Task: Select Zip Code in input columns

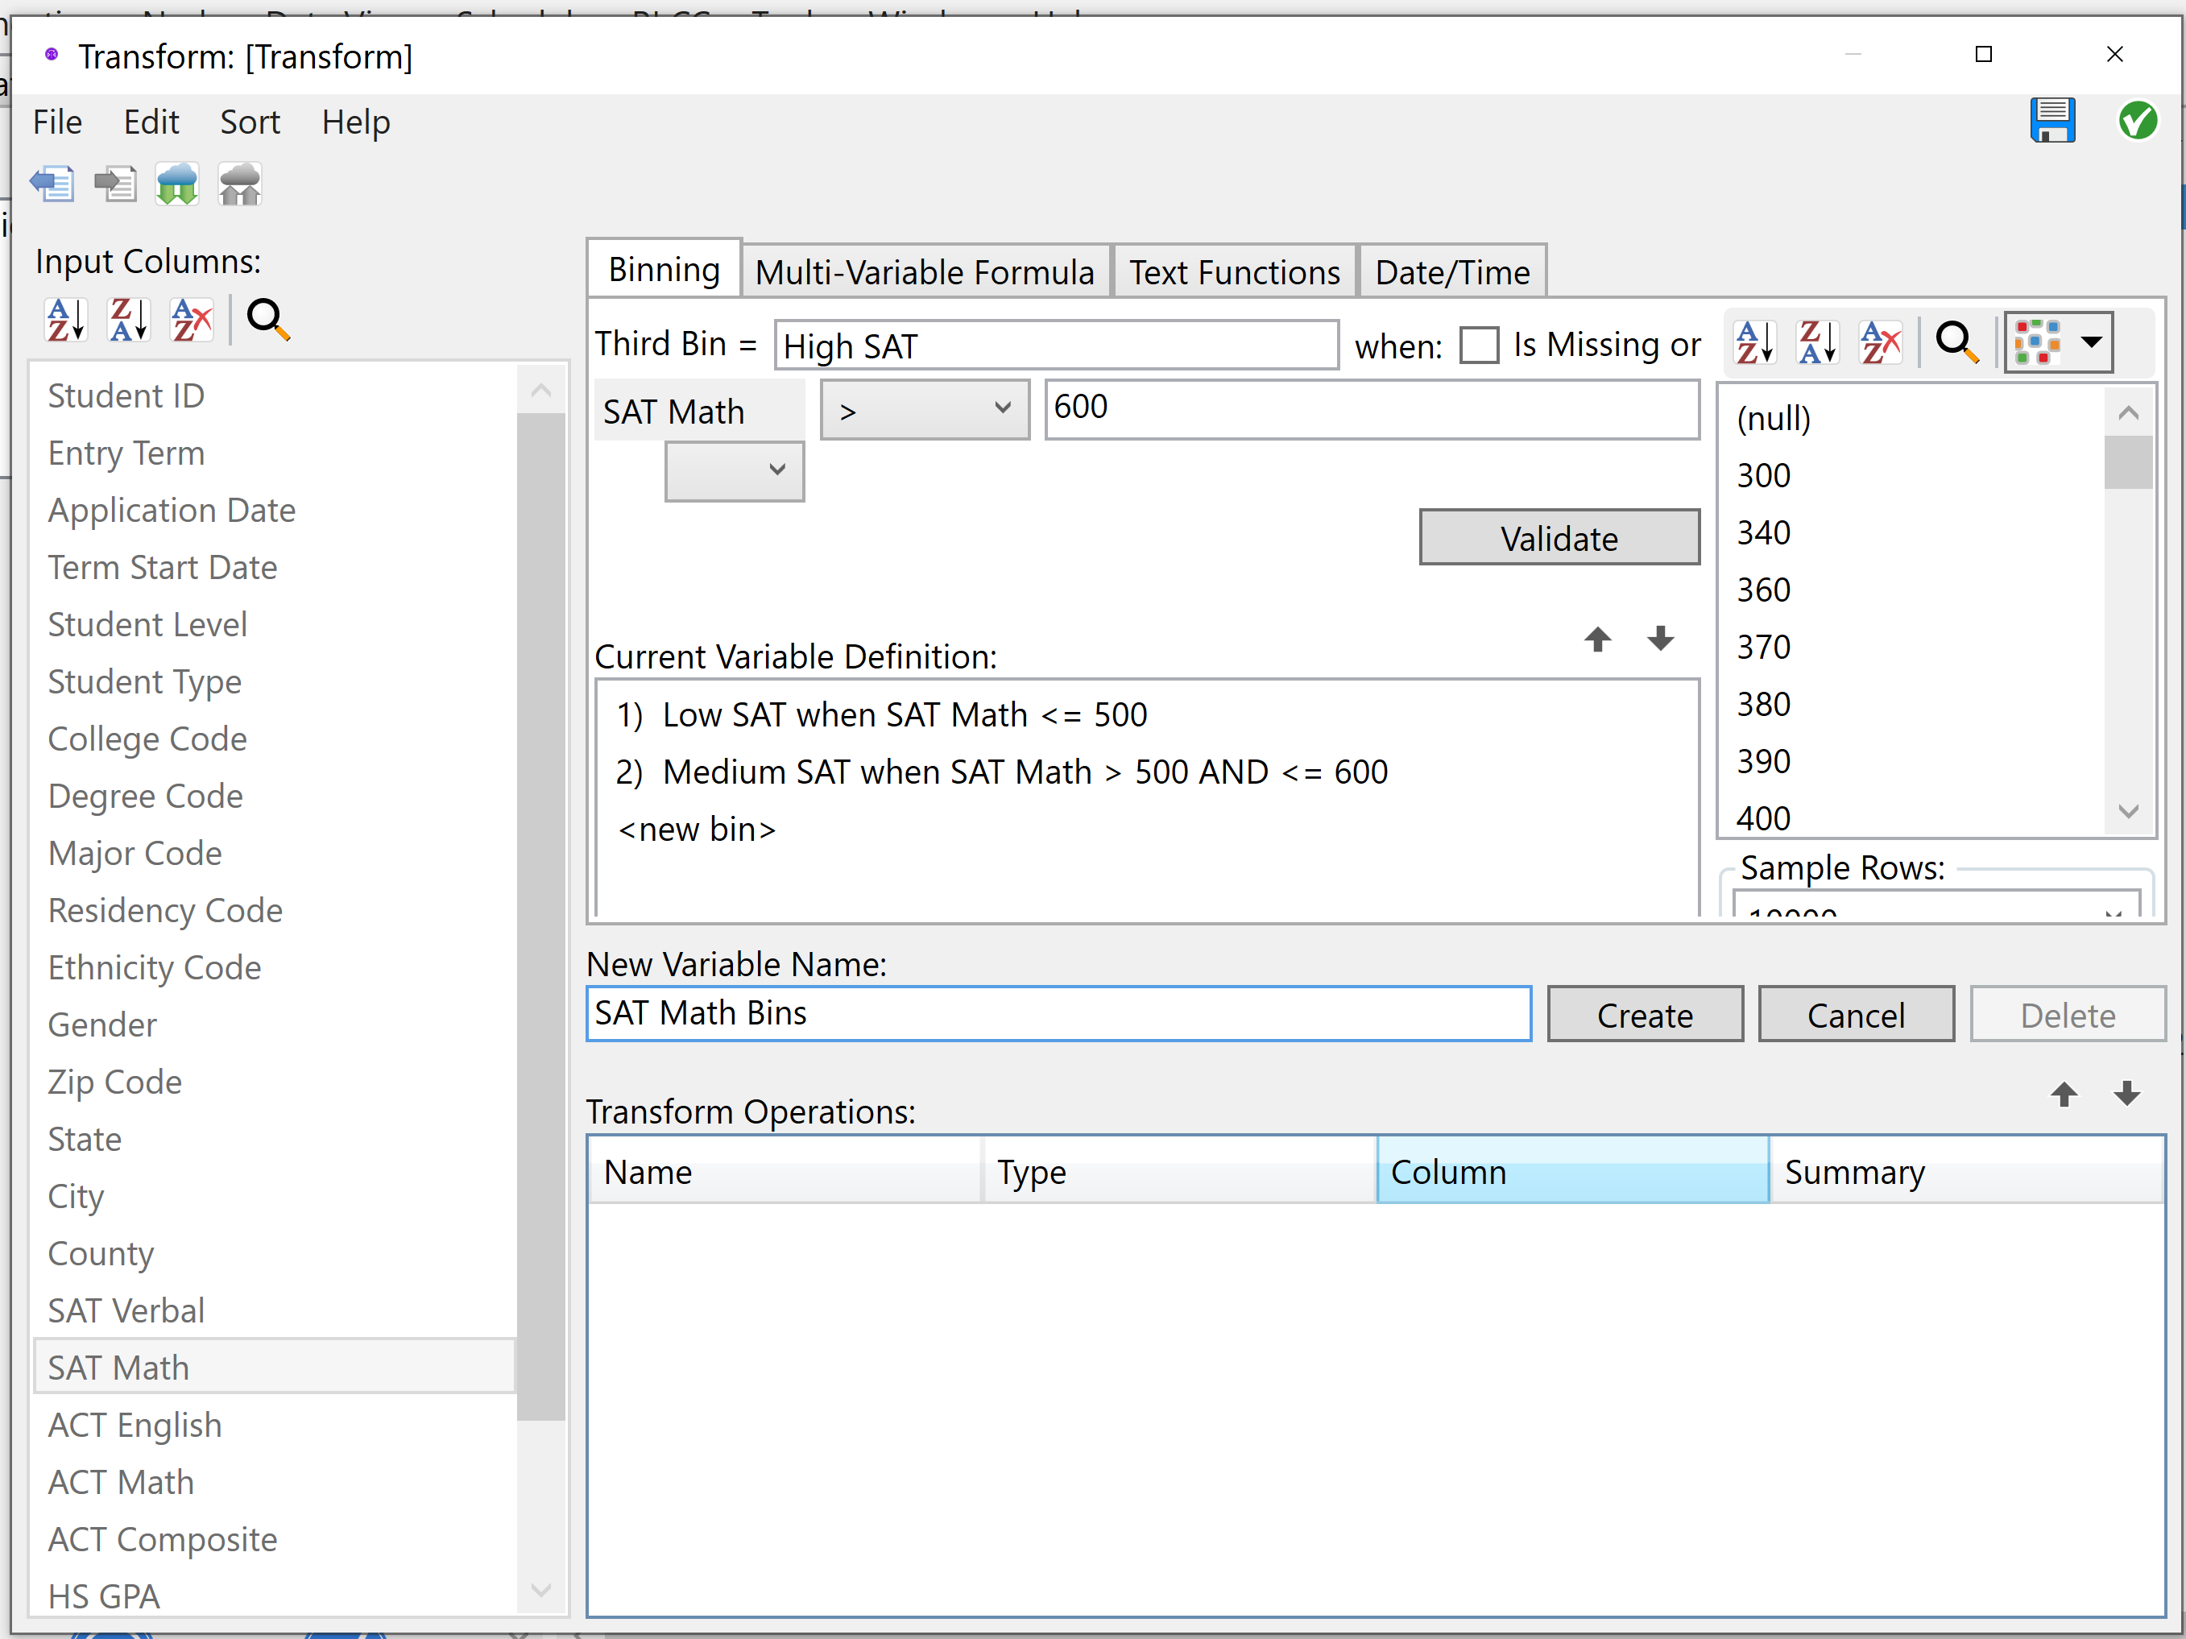Action: click(274, 1082)
